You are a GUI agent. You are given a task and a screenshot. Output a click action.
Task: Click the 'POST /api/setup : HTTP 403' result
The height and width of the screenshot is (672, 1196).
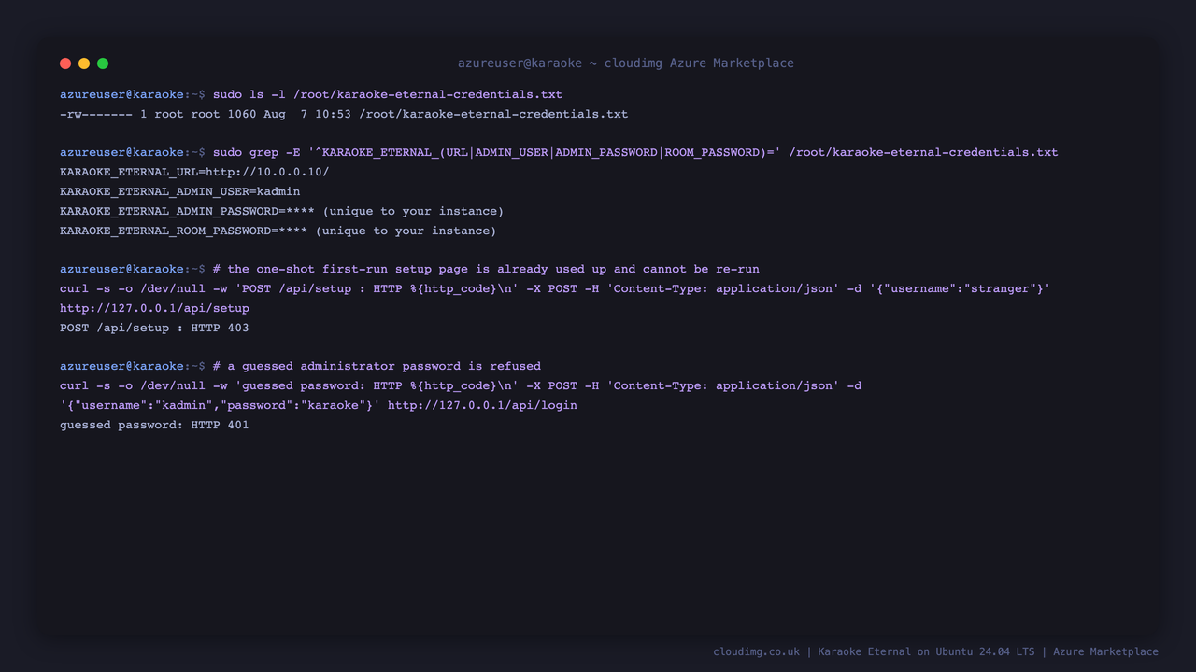tap(154, 328)
